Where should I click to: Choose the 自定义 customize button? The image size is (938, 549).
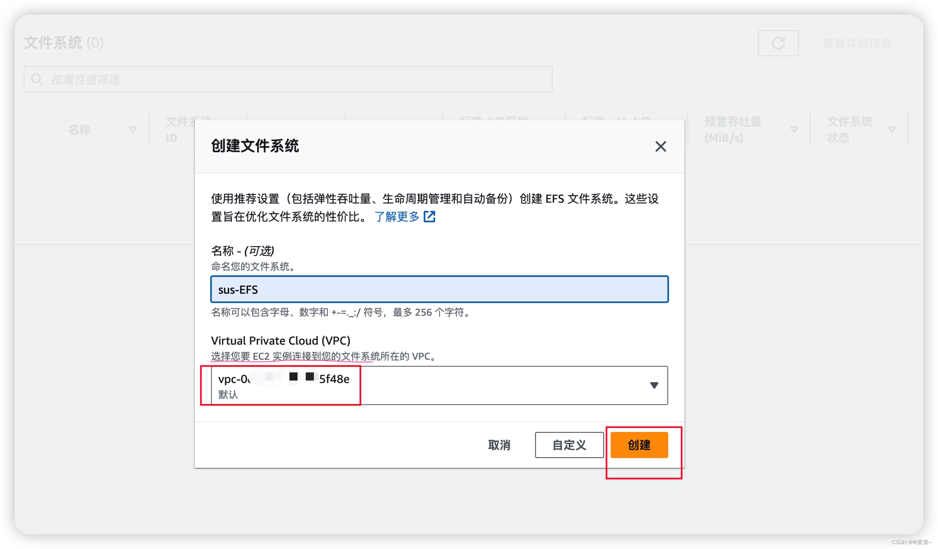pyautogui.click(x=569, y=445)
